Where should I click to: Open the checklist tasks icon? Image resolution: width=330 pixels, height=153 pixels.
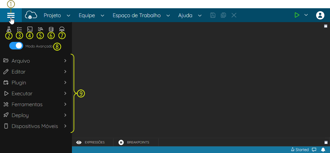point(19,29)
